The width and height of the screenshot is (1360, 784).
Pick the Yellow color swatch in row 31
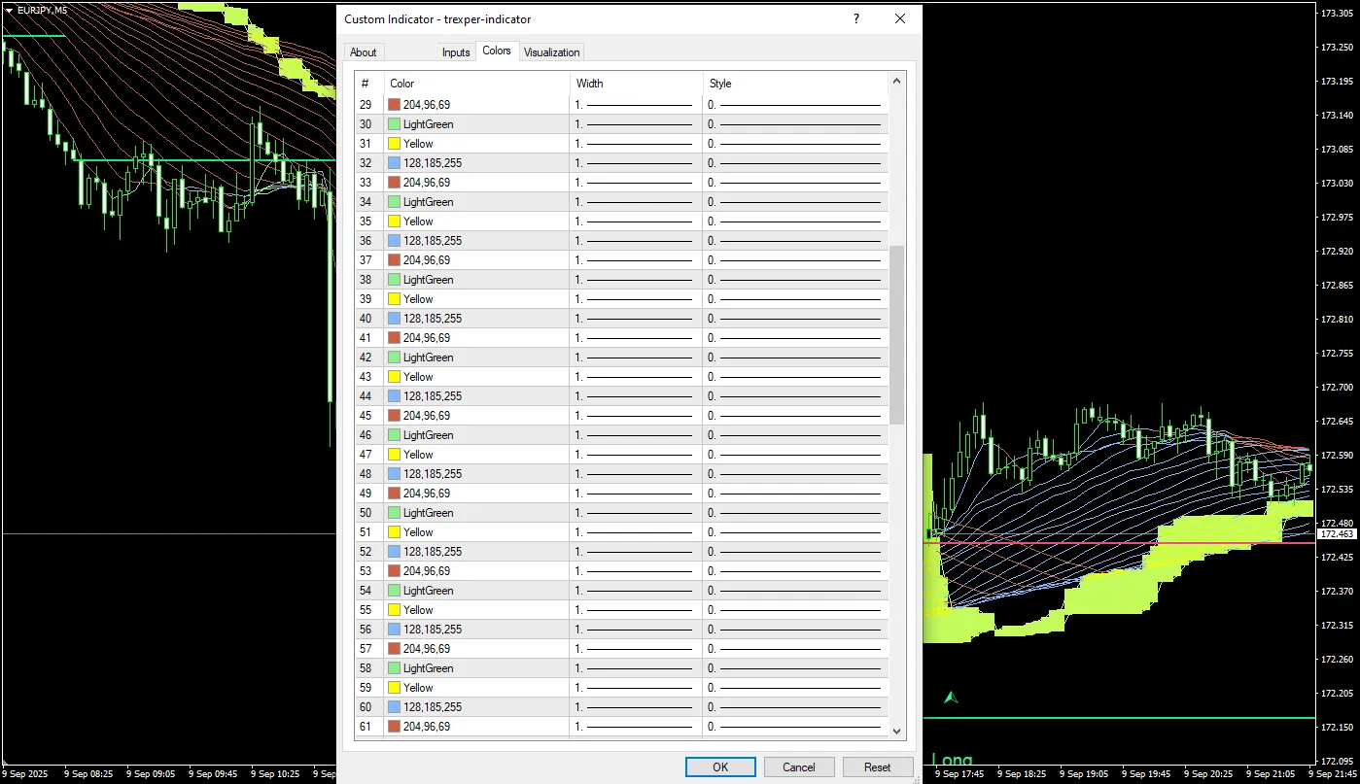[395, 144]
